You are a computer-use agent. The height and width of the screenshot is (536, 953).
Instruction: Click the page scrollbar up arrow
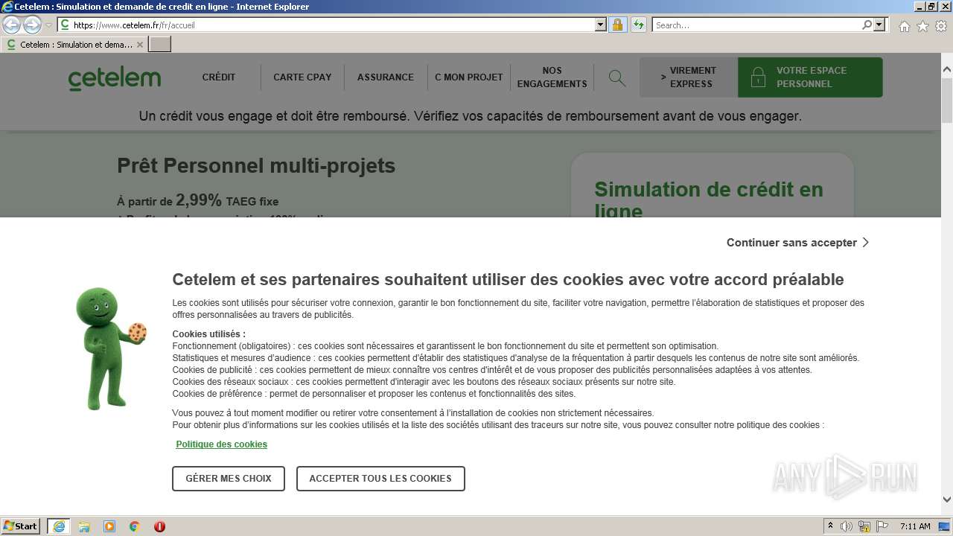(946, 70)
